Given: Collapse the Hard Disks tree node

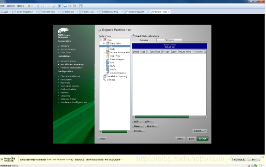Looking at the screenshot, I should [x=104, y=43].
